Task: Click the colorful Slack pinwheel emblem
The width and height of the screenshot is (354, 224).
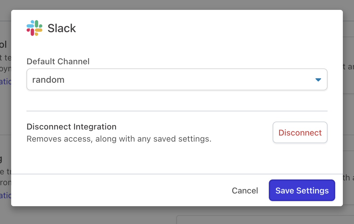Action: (34, 28)
